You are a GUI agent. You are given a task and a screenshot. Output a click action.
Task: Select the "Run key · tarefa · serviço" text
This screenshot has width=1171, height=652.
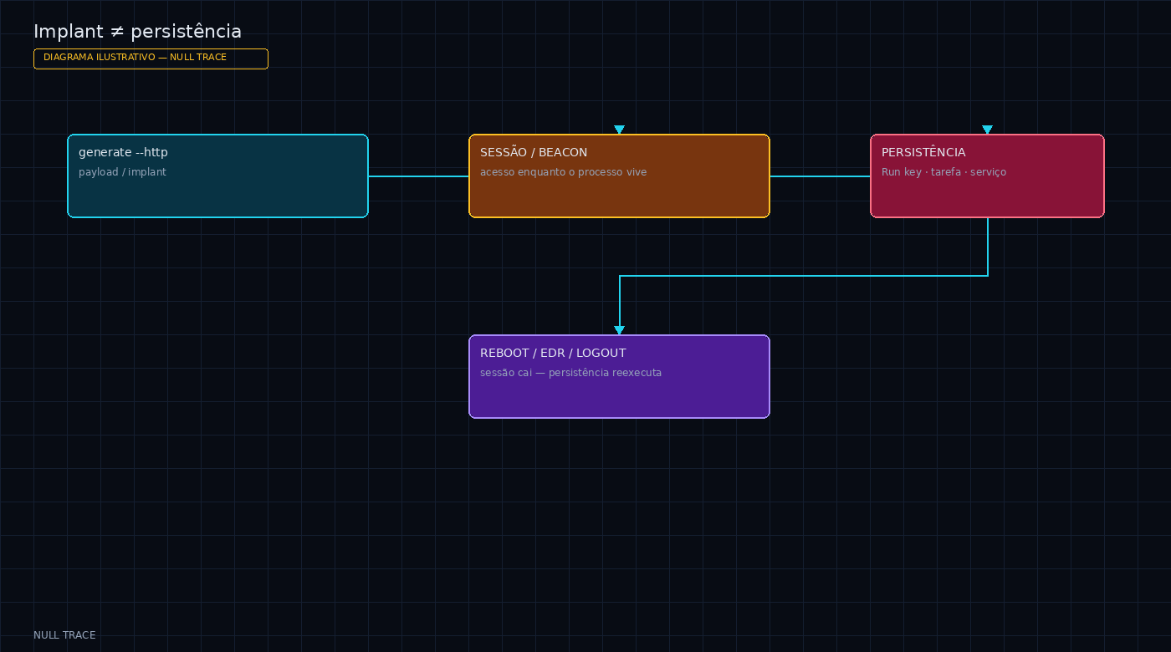click(x=943, y=172)
